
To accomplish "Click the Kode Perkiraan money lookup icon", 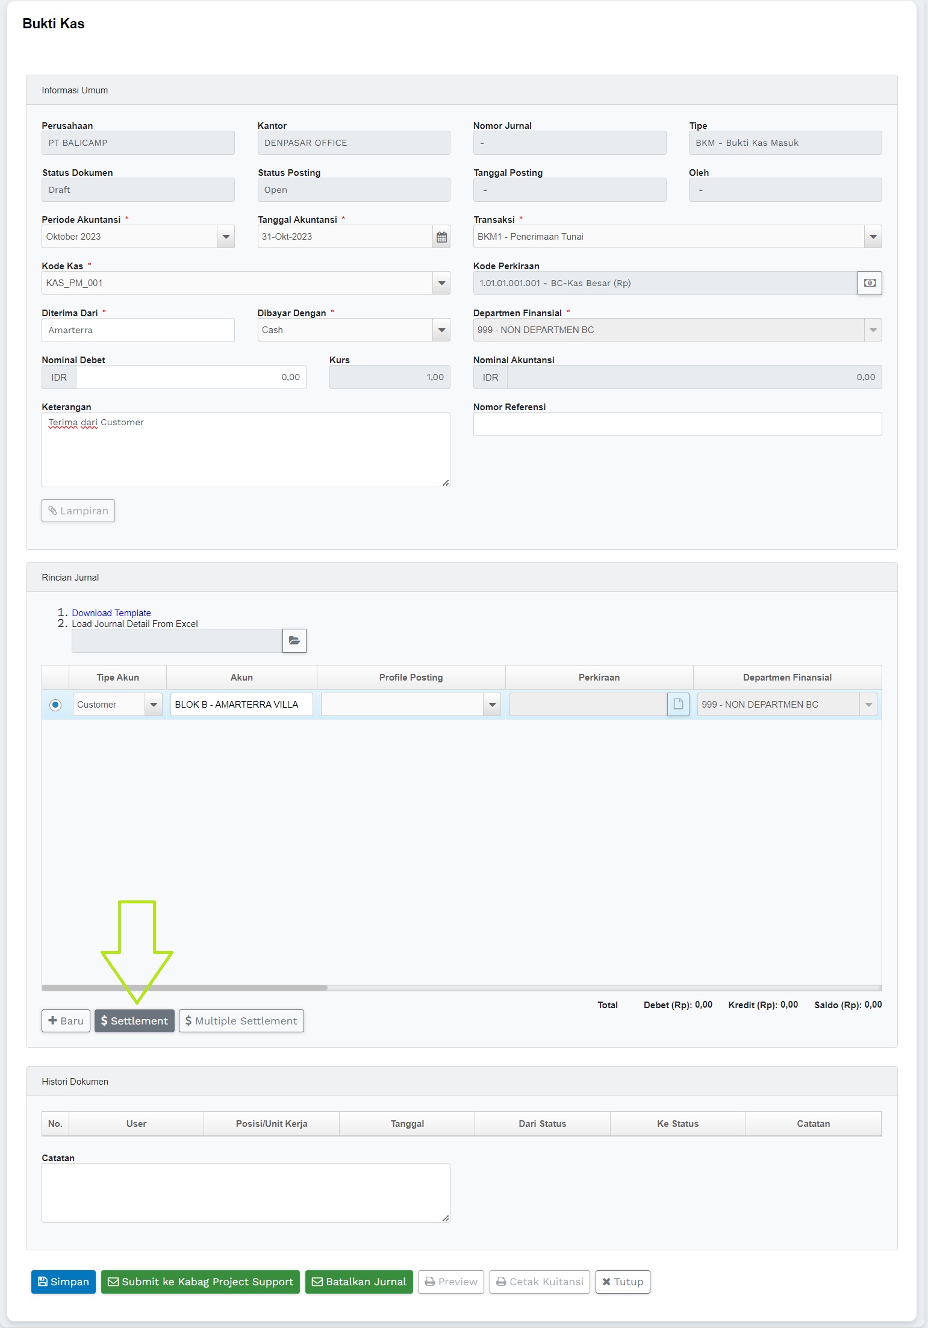I will tap(870, 283).
